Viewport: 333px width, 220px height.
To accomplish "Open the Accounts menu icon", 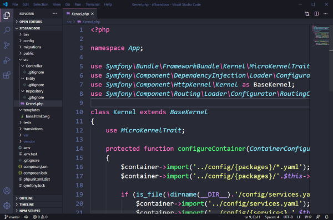I will tap(7, 191).
